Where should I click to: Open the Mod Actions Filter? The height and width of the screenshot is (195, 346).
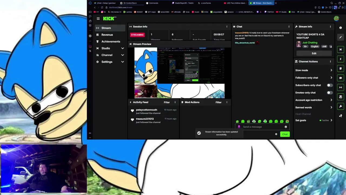tap(218, 102)
